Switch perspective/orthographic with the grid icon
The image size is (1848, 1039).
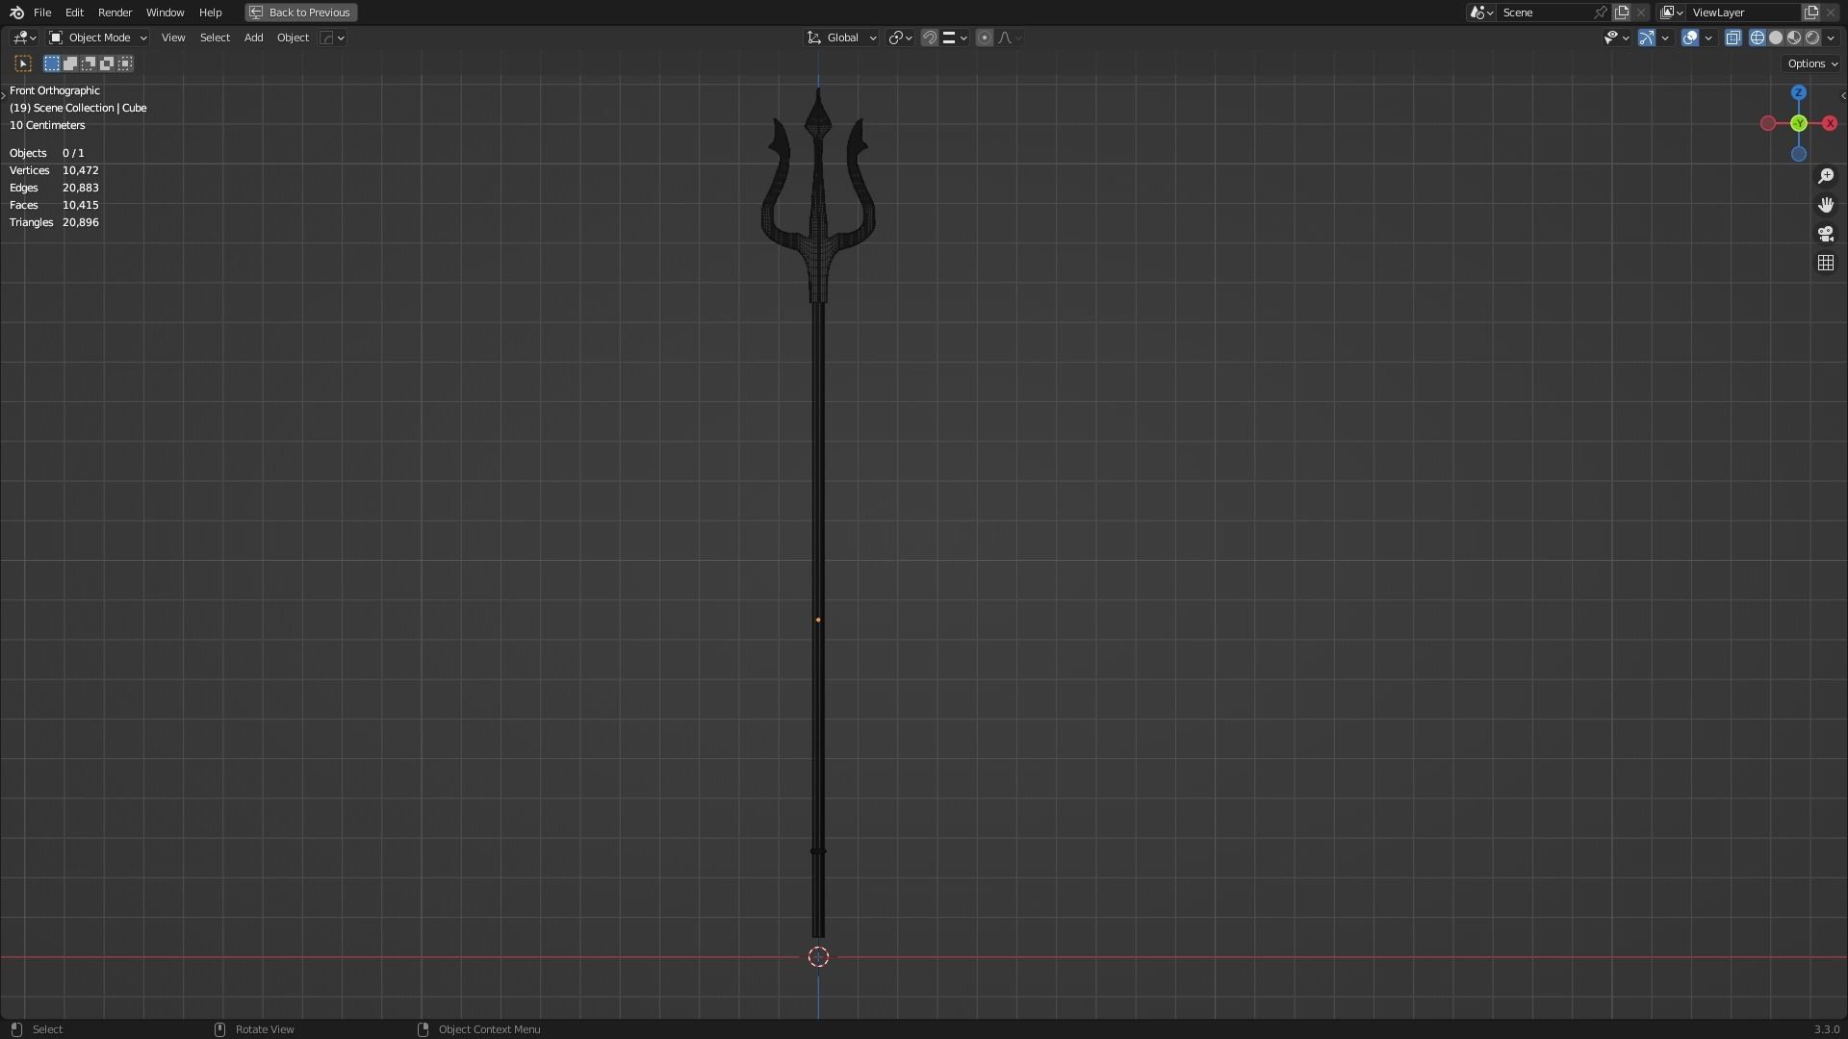tap(1826, 263)
